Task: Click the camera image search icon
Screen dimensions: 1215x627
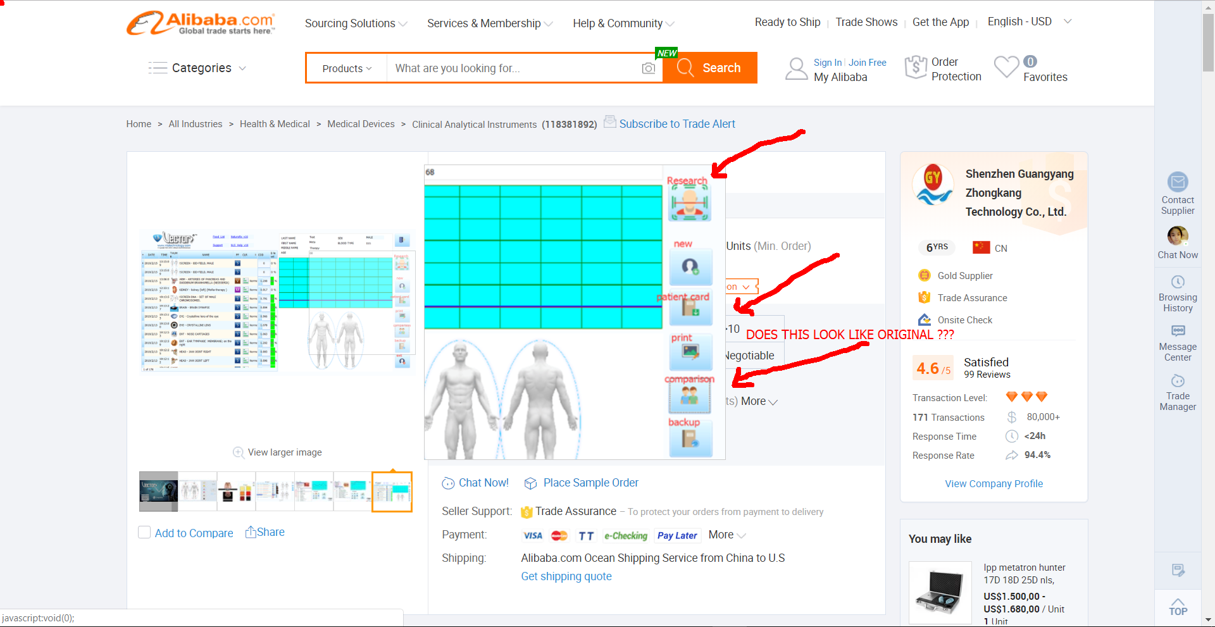Action: tap(648, 68)
